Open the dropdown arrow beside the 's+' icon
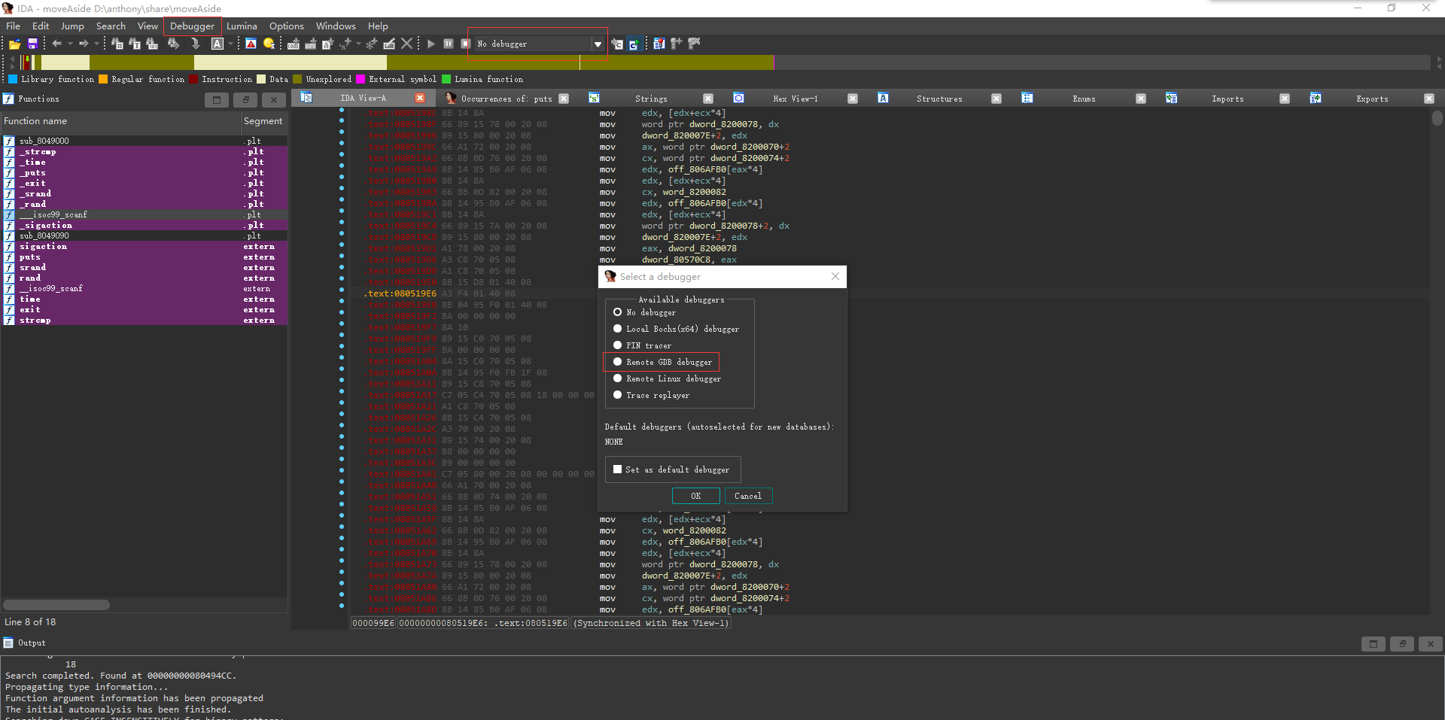Image resolution: width=1445 pixels, height=720 pixels. click(358, 44)
